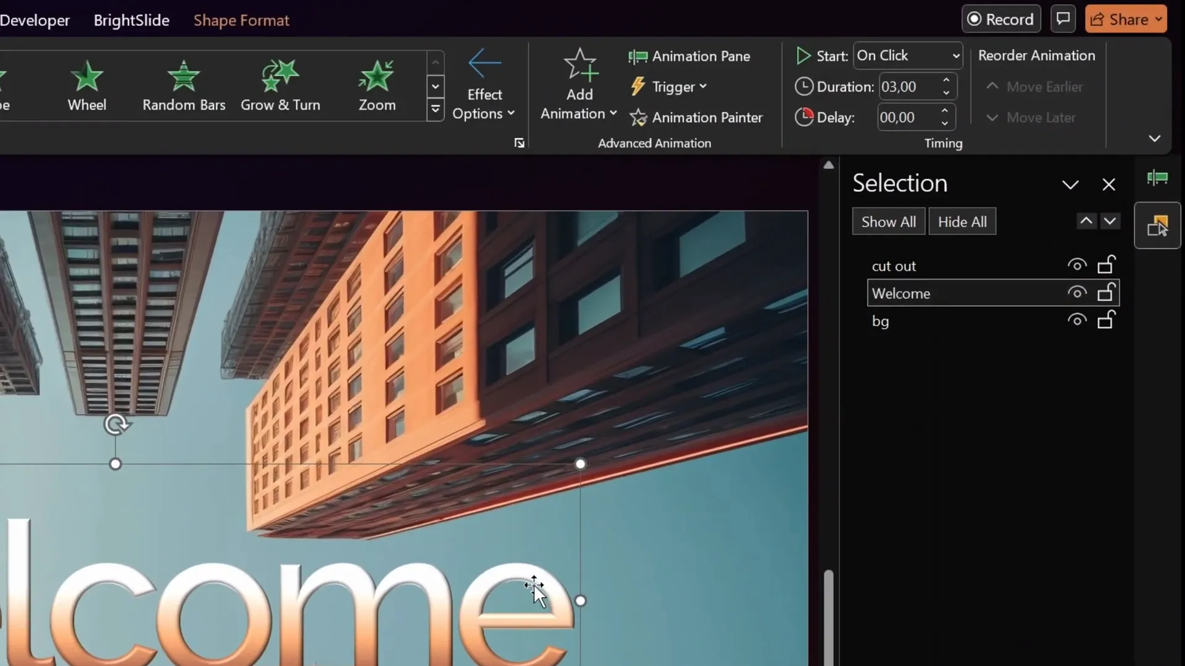Image resolution: width=1185 pixels, height=666 pixels.
Task: Toggle visibility of bg layer
Action: (x=1077, y=320)
